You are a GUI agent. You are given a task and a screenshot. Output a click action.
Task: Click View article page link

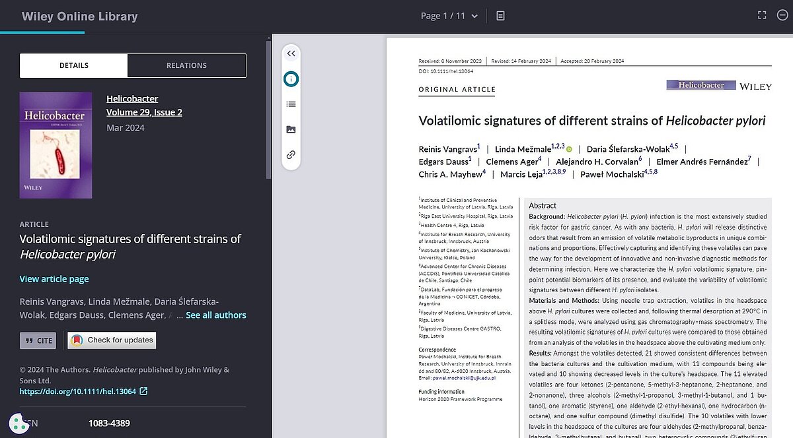coord(54,279)
